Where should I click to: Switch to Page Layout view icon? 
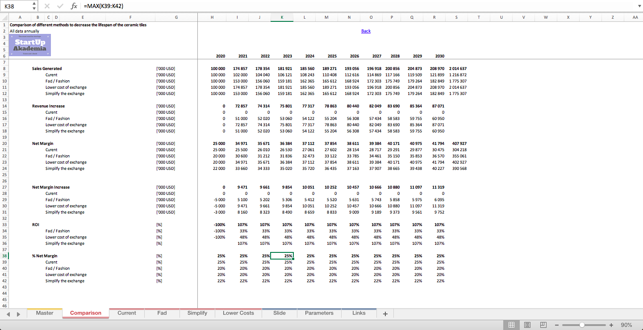(x=527, y=325)
